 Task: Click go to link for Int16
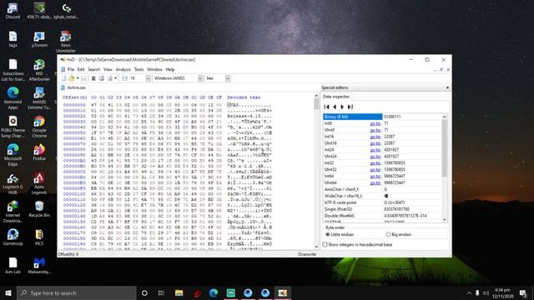click(x=375, y=137)
